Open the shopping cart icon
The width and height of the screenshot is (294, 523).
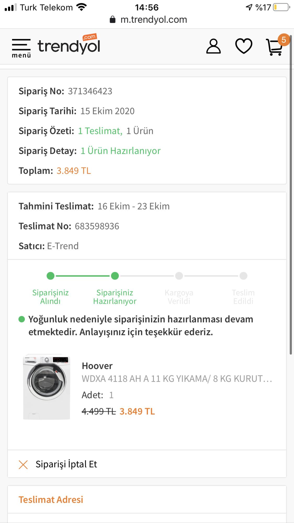pos(274,48)
